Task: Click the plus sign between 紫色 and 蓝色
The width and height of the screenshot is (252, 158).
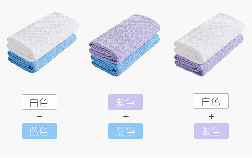Action: (x=126, y=117)
